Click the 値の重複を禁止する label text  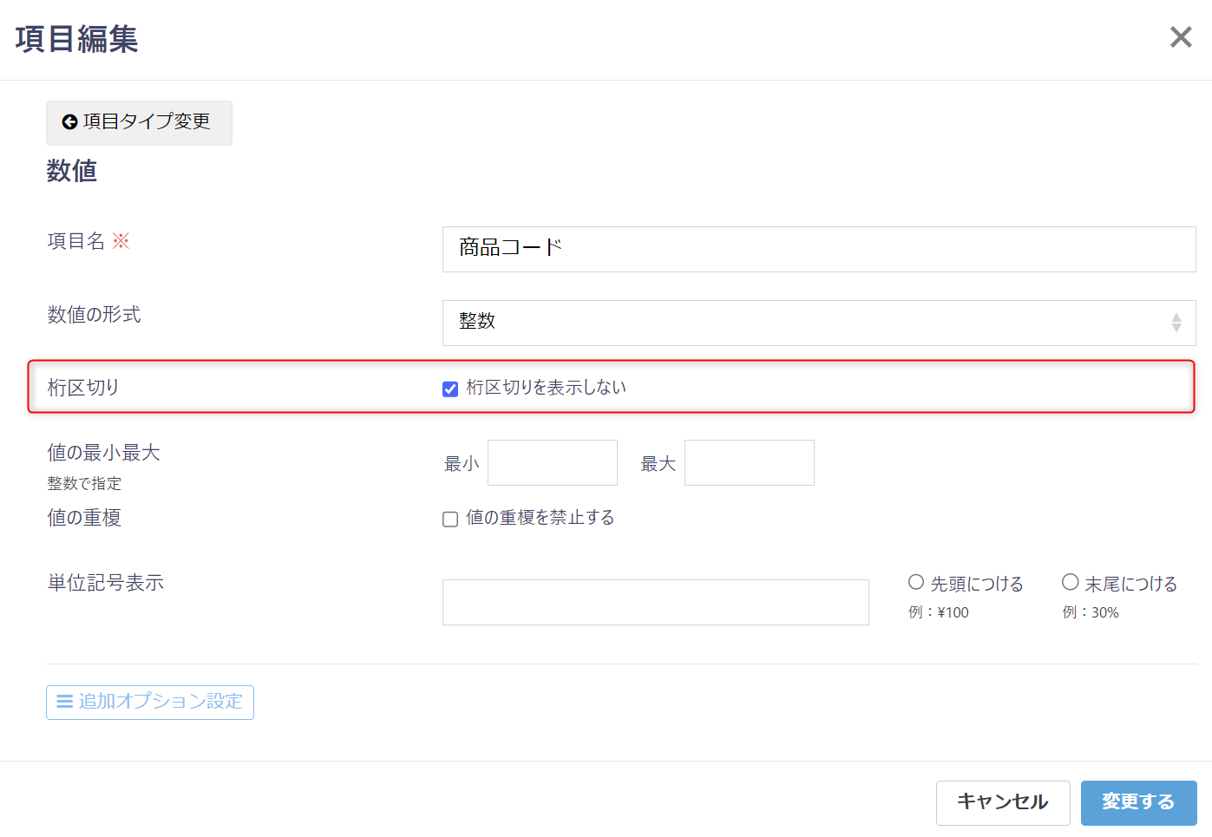[x=540, y=518]
